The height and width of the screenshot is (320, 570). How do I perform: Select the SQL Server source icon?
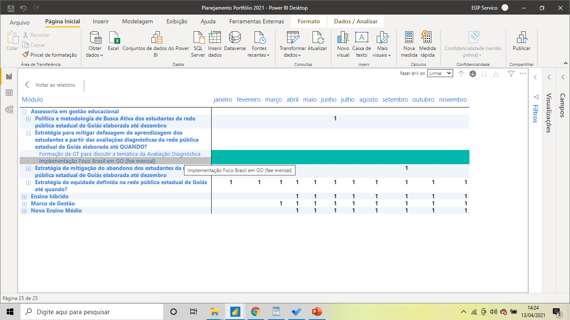(198, 45)
